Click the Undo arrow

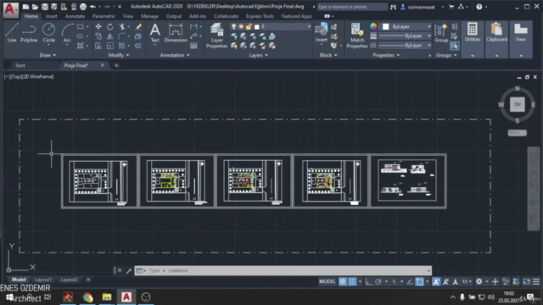pos(92,7)
